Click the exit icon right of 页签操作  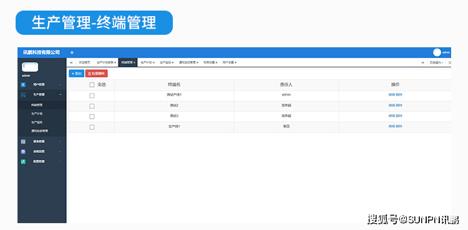coord(450,63)
